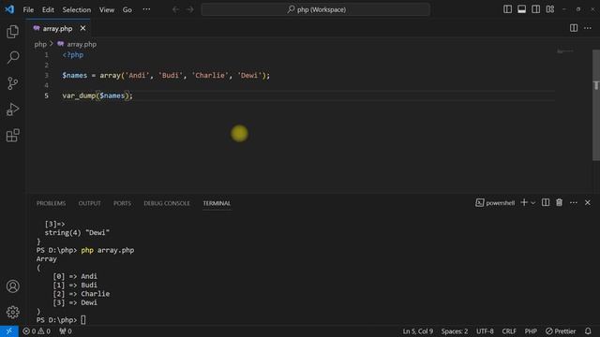
Task: Expand the overflow menu ellipsis
Action: pos(146,9)
